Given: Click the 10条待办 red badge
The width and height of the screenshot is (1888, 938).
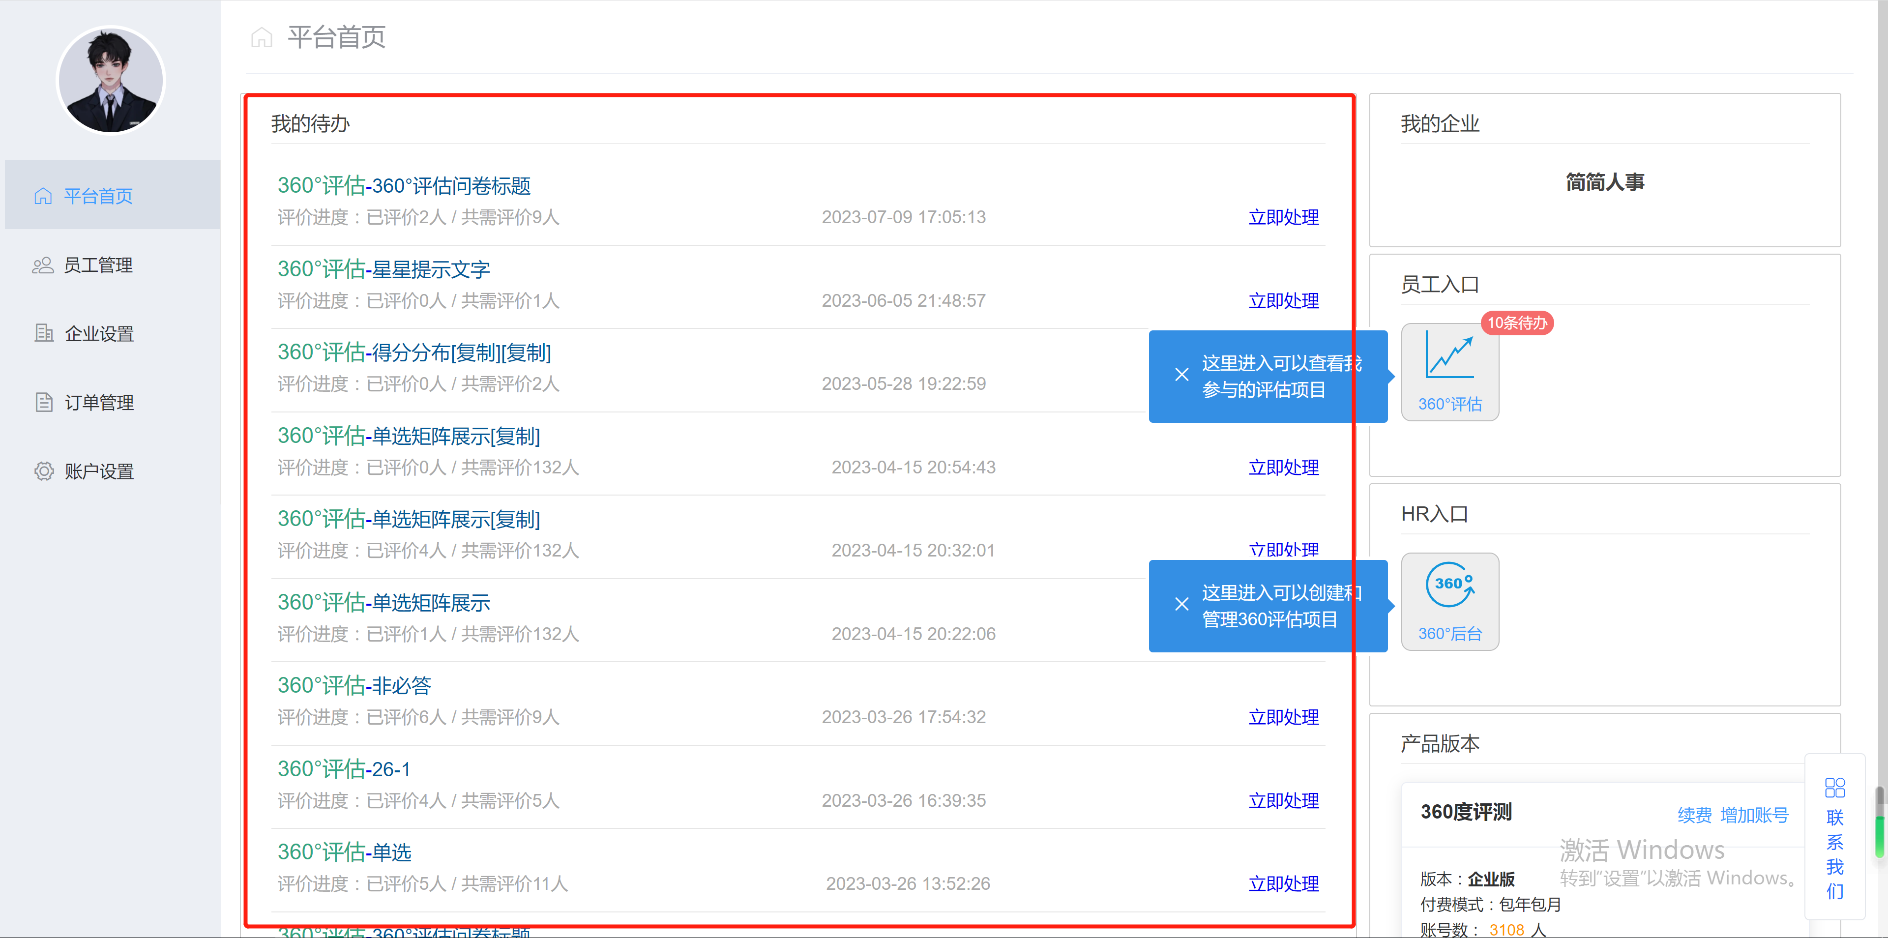Looking at the screenshot, I should tap(1516, 323).
